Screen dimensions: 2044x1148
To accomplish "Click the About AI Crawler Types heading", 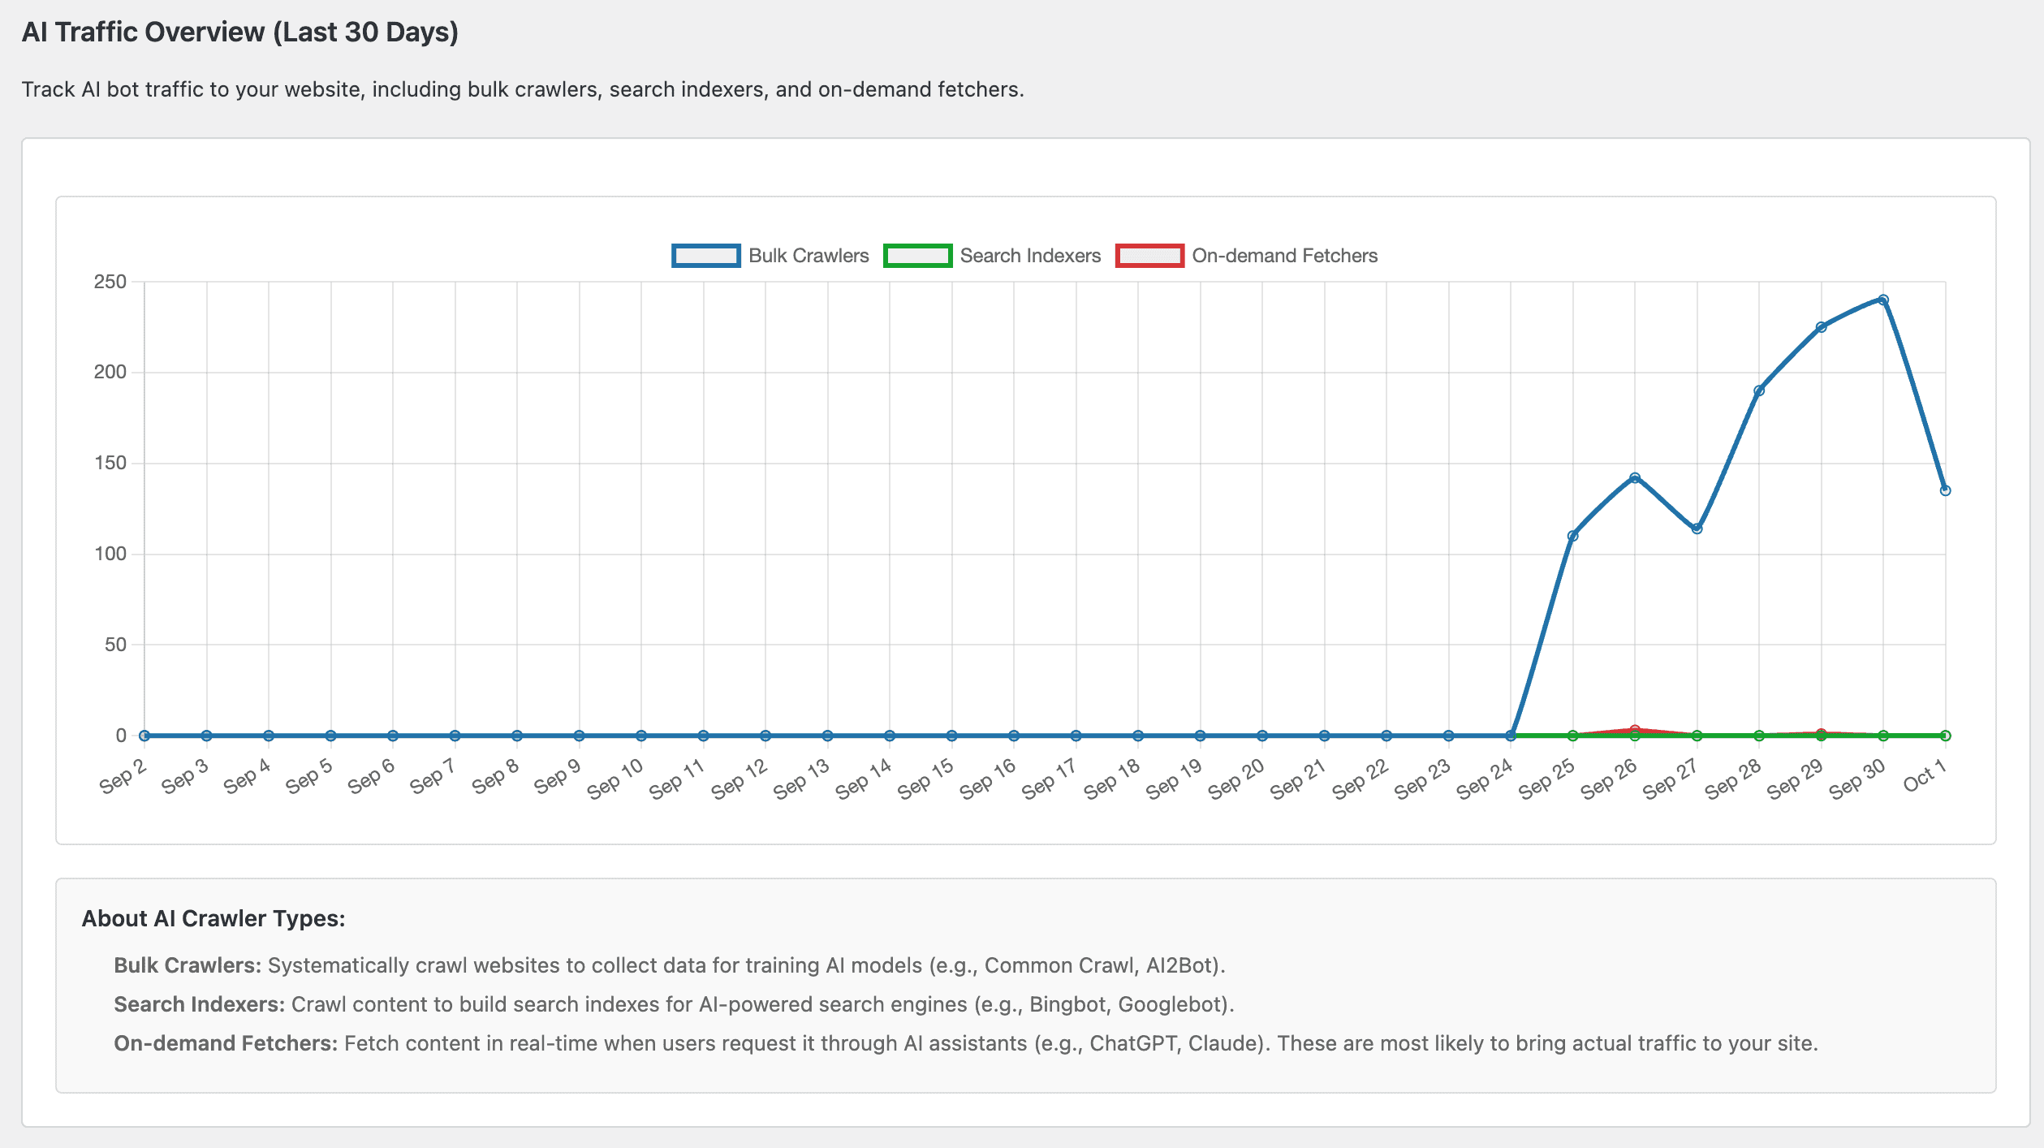I will pyautogui.click(x=213, y=918).
